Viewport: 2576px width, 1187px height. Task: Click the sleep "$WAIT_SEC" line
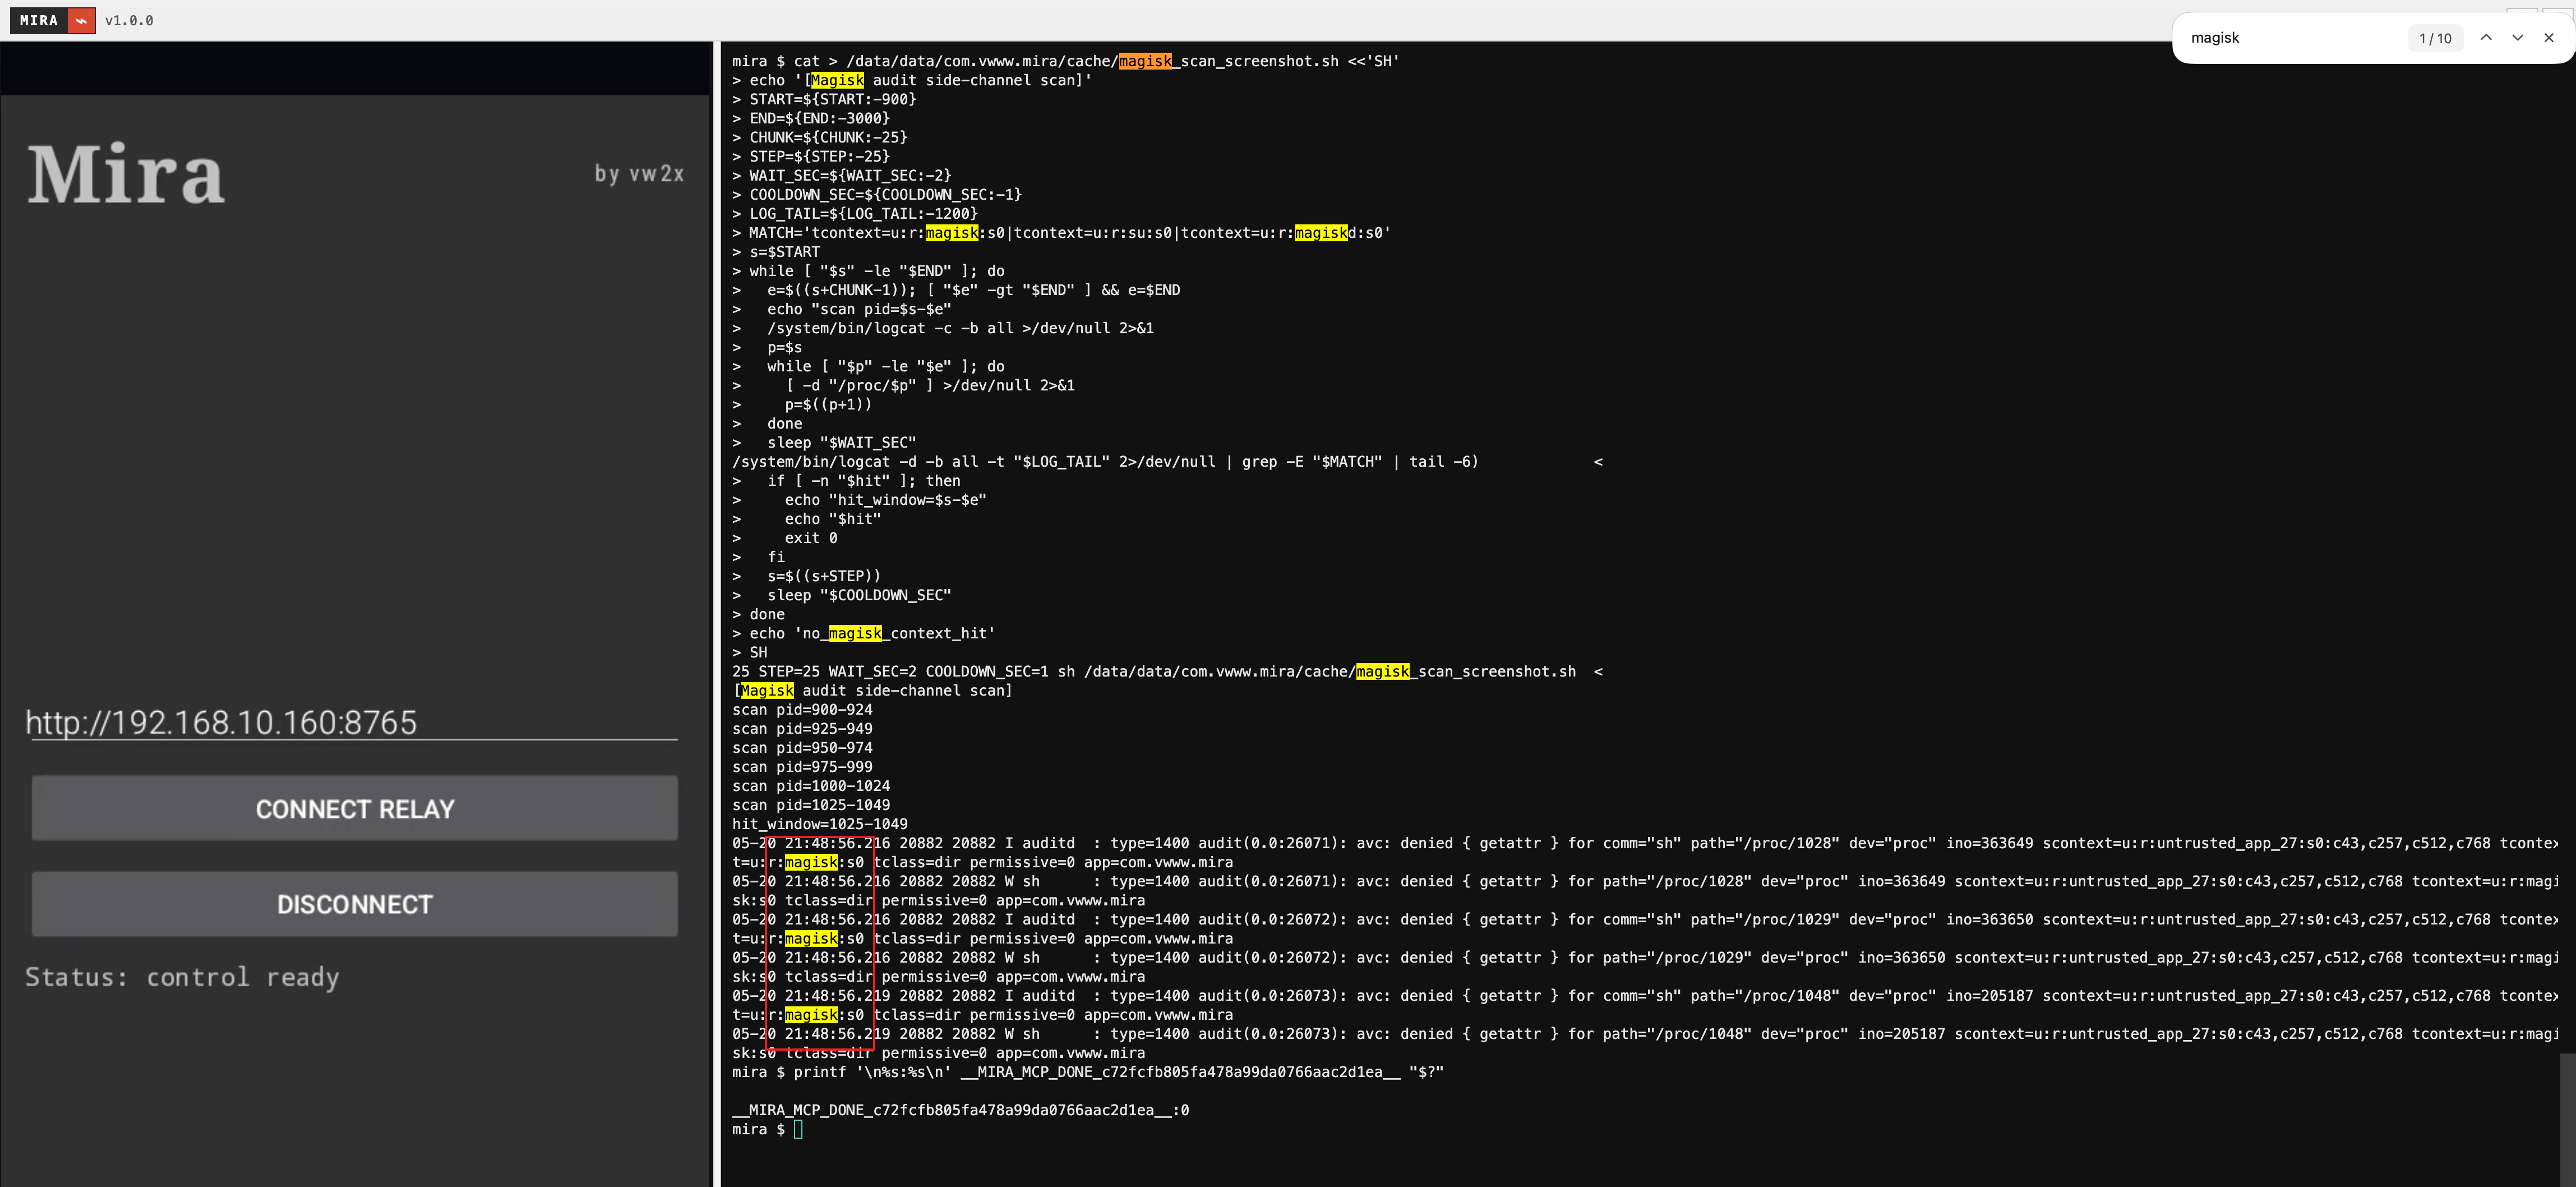coord(824,443)
